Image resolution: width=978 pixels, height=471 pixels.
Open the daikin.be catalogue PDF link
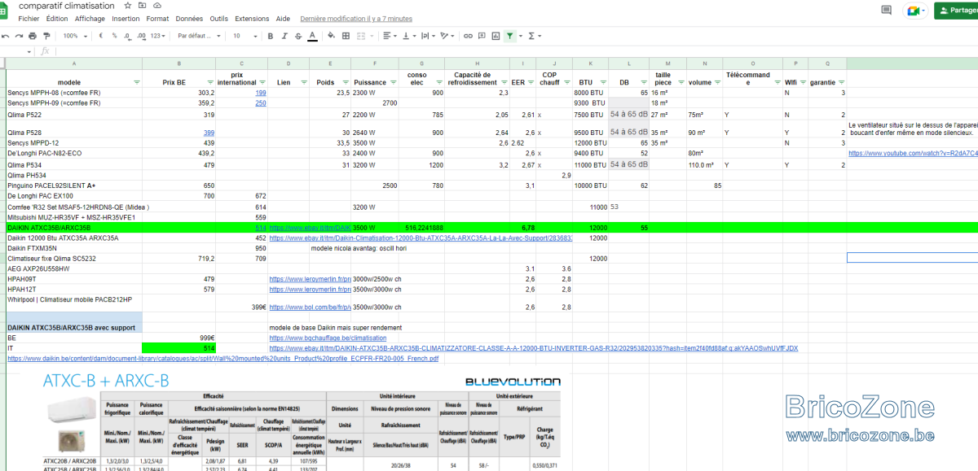222,358
